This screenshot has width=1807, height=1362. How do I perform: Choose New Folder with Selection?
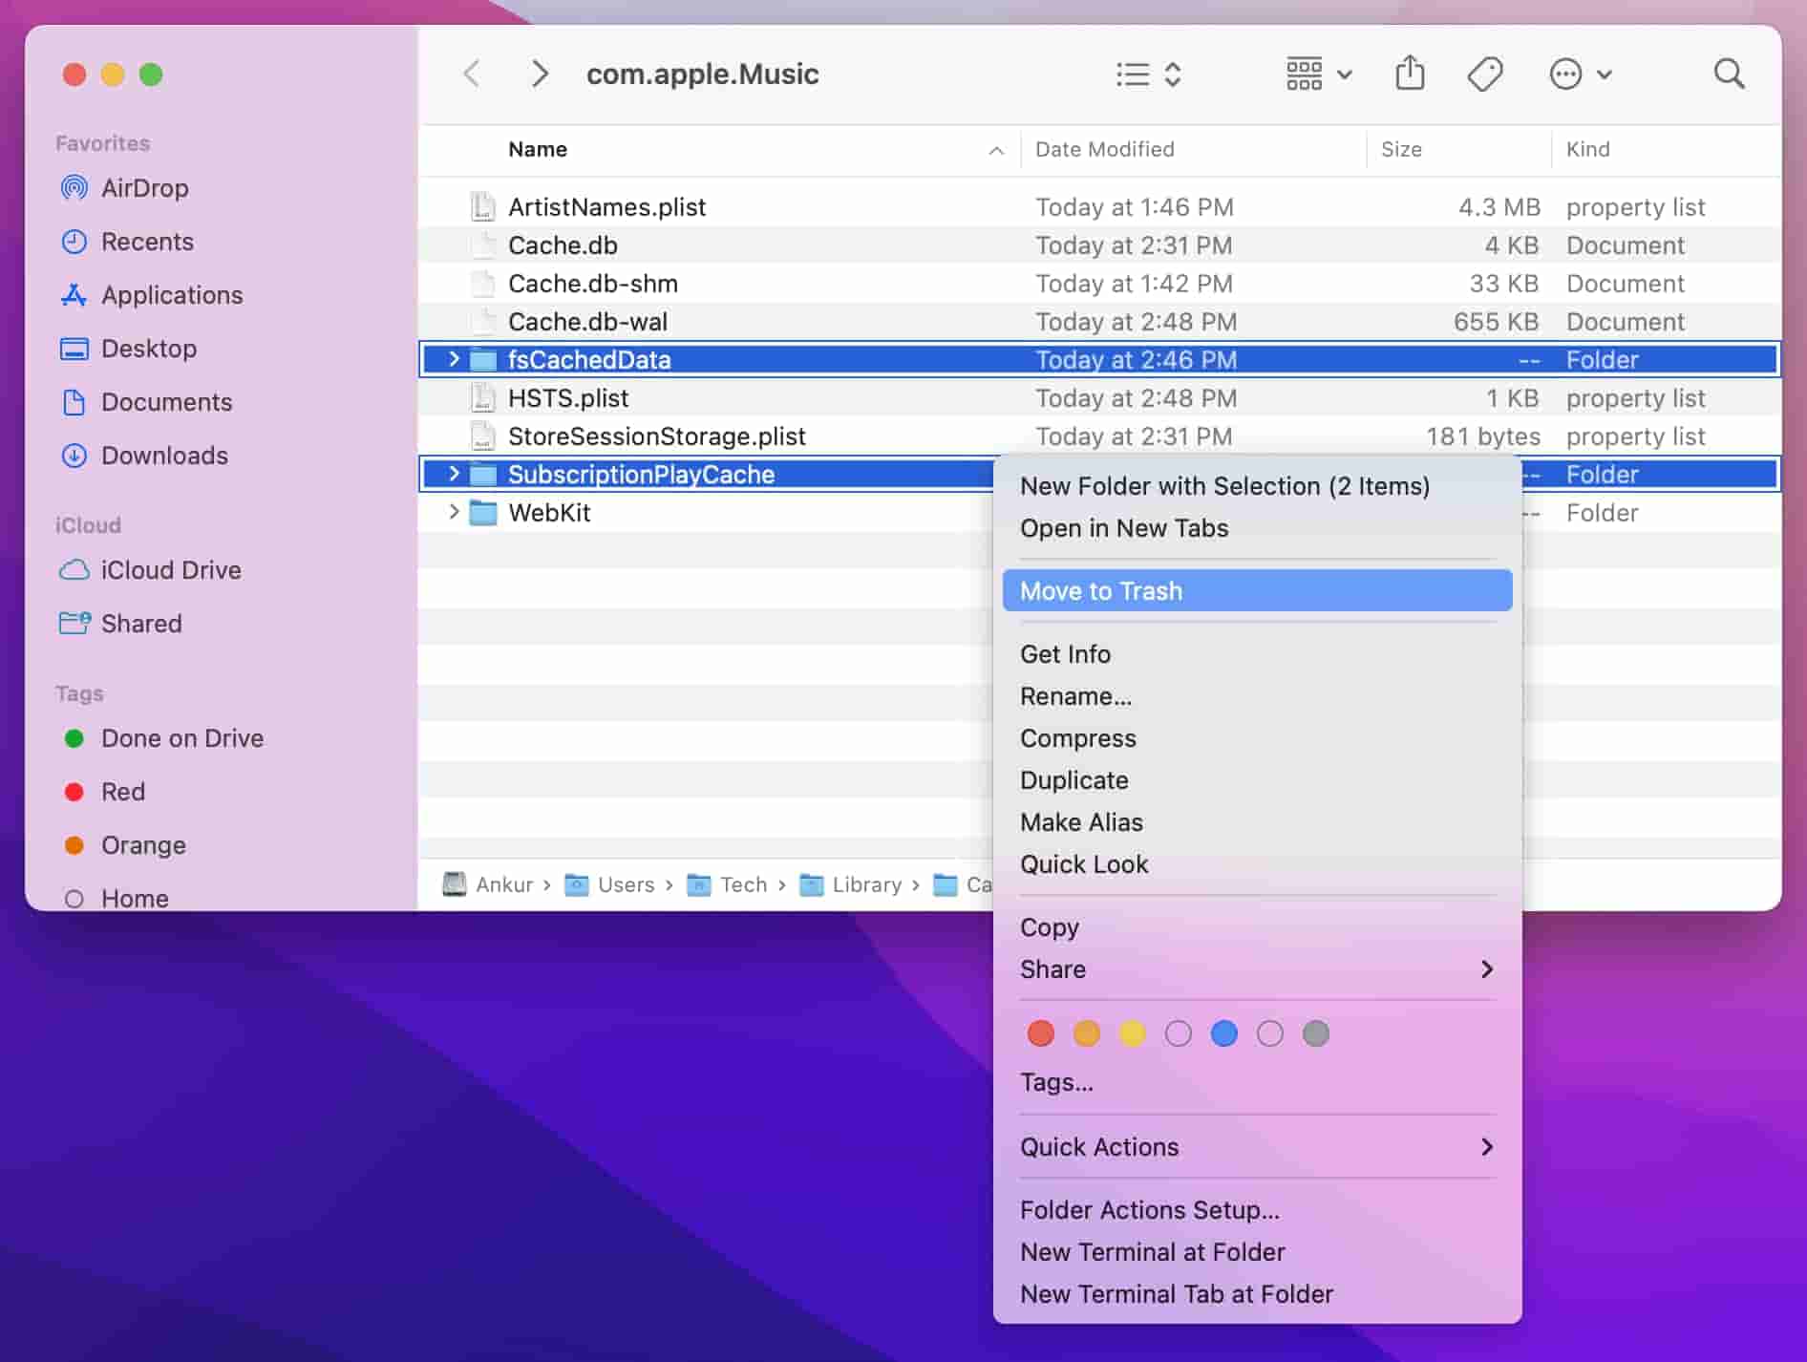1257,486
